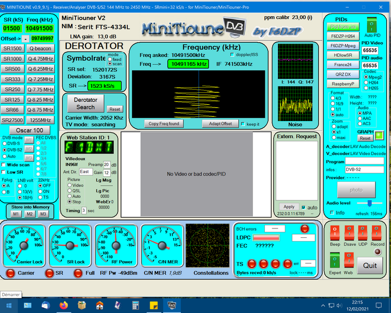
Task: Check the keep it checkbox
Action: [x=243, y=124]
